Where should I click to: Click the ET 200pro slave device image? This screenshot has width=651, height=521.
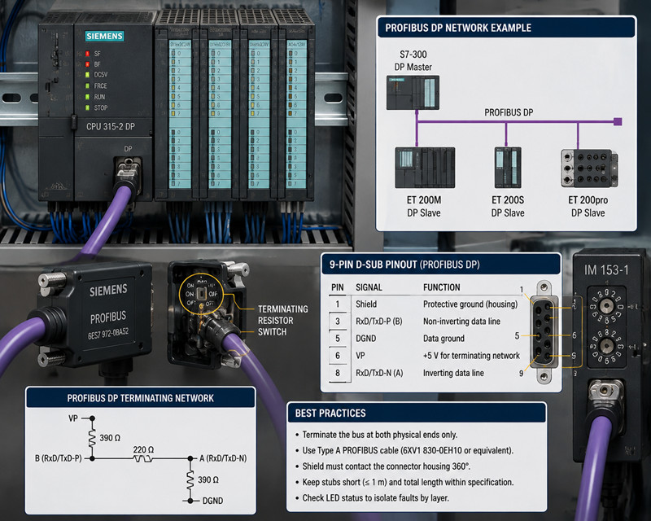(x=589, y=169)
